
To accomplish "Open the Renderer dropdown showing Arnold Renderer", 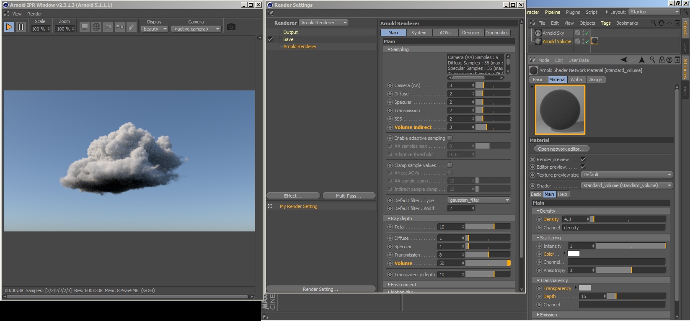I will [x=324, y=23].
